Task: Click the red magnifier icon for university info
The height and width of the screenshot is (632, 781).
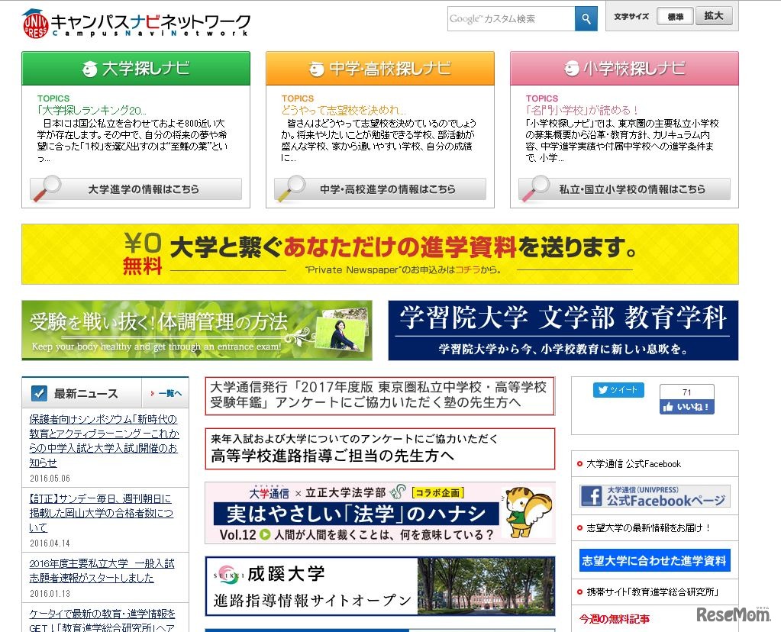Action: click(47, 189)
